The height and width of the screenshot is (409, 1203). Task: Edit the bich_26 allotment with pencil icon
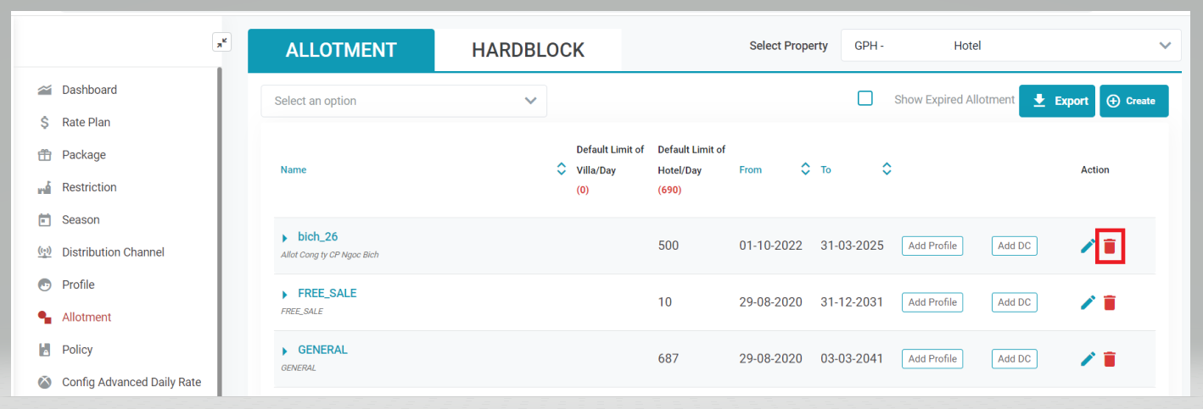1088,246
